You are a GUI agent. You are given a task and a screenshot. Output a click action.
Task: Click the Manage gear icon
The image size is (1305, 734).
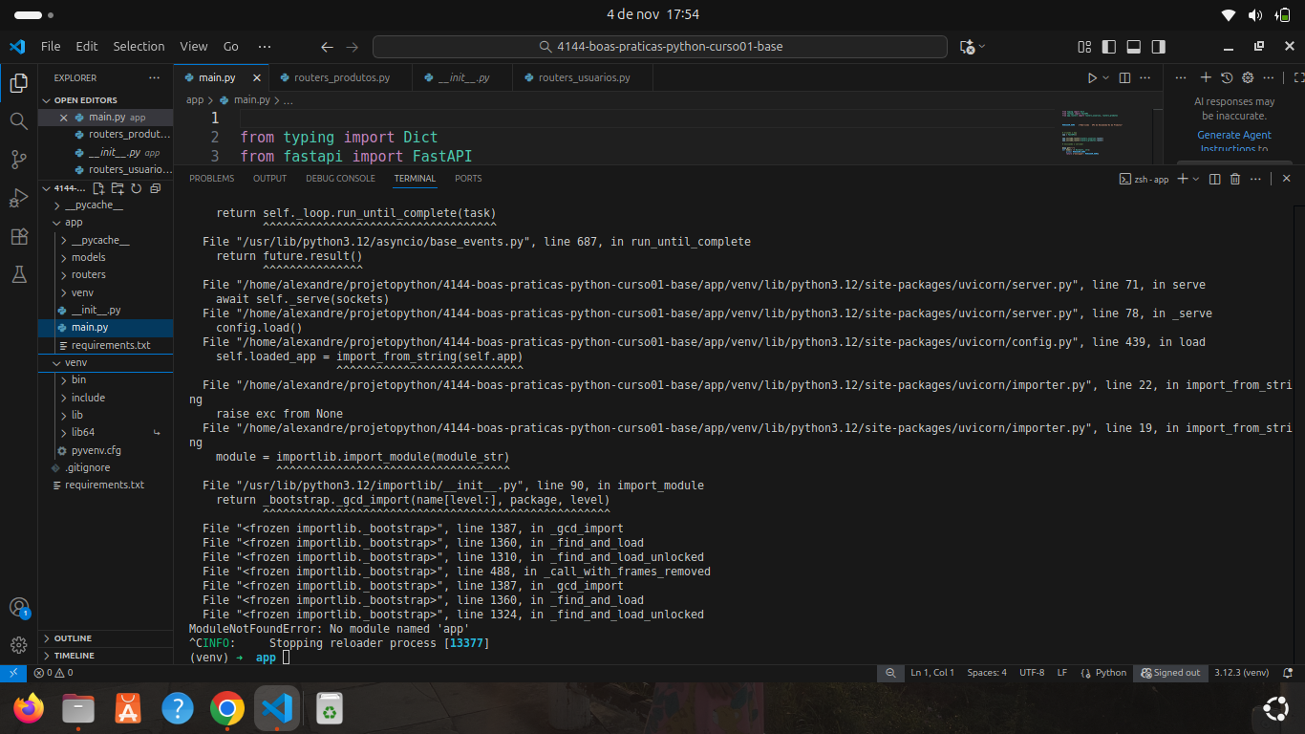tap(18, 644)
